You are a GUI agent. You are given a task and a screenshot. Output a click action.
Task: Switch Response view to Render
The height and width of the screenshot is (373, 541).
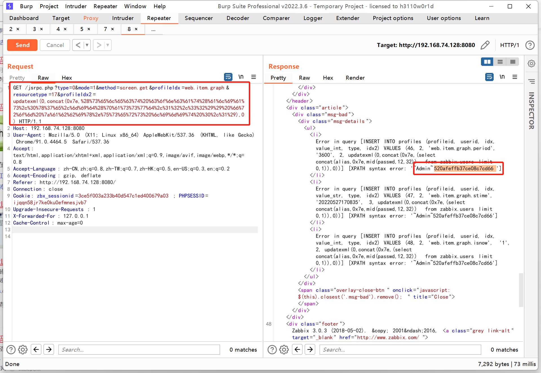pyautogui.click(x=355, y=78)
